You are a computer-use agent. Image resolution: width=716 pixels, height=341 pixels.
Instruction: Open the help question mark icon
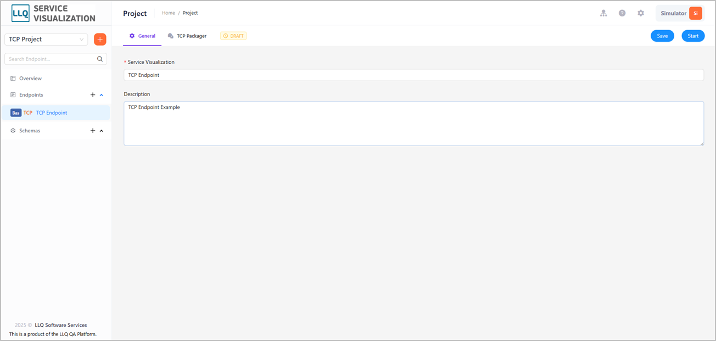622,13
